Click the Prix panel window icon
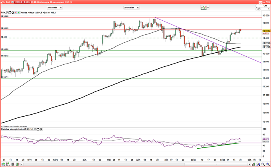Image resolution: width=271 pixels, height=167 pixels. (x=10, y=12)
